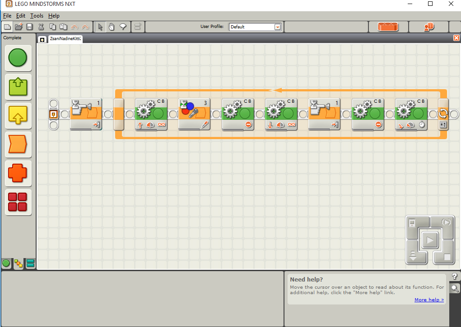
Task: Switch to the Common palette tab
Action: (x=6, y=263)
